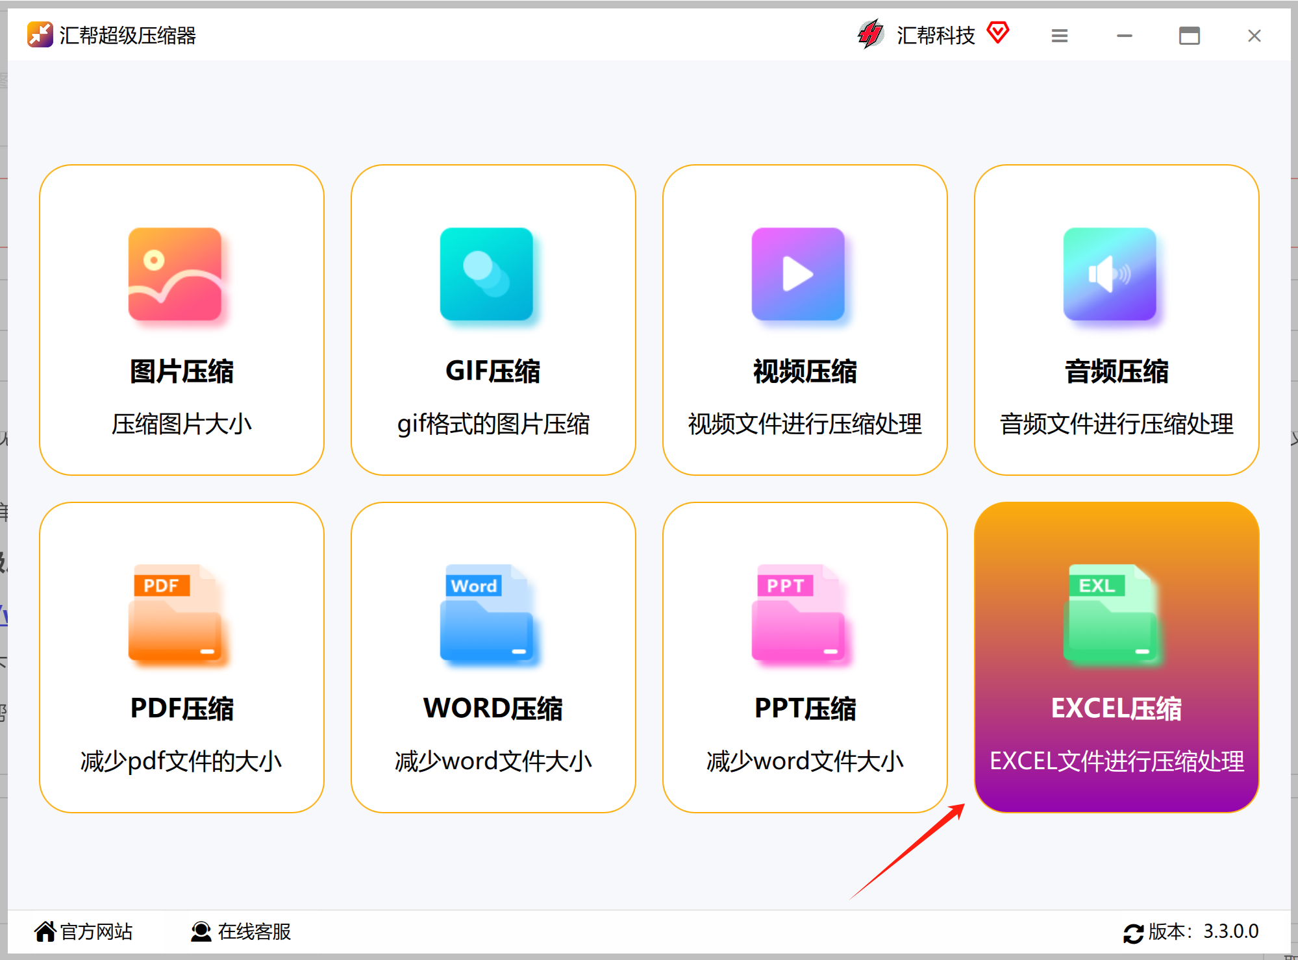Select the 音频压缩 title
Image resolution: width=1298 pixels, height=960 pixels.
pyautogui.click(x=1117, y=371)
